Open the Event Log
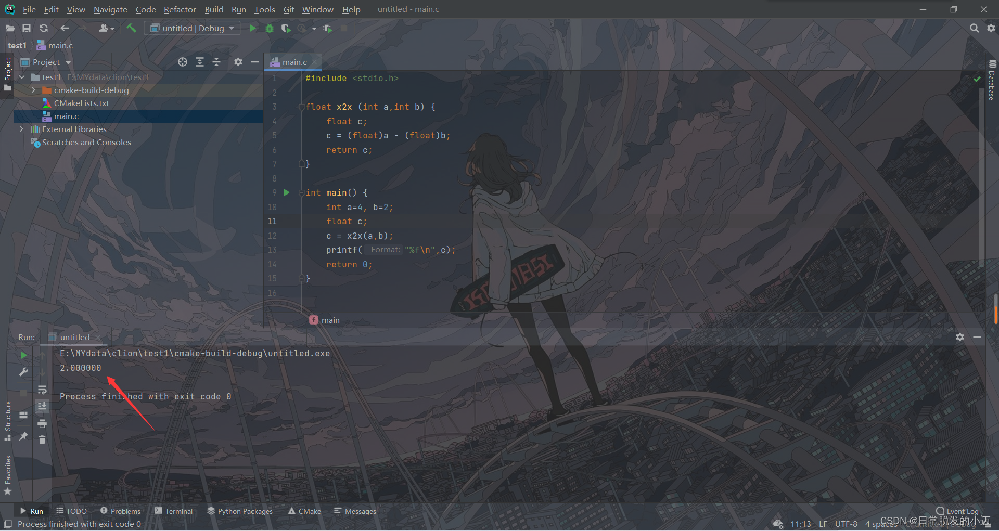This screenshot has width=999, height=531. pyautogui.click(x=957, y=511)
